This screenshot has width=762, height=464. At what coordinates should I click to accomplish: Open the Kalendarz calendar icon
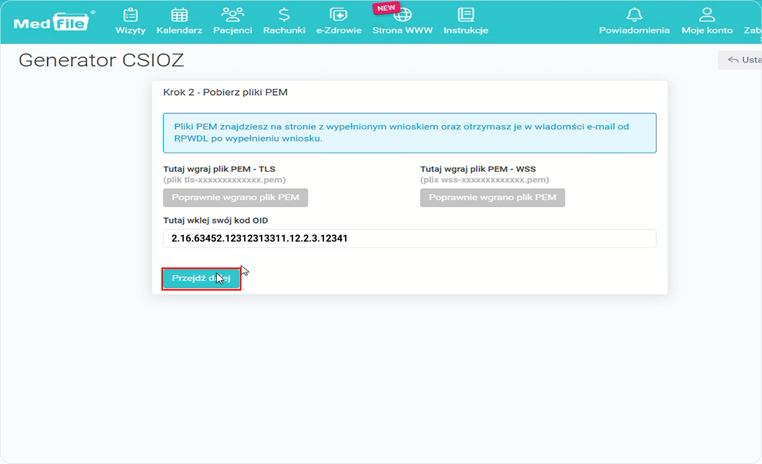179,15
